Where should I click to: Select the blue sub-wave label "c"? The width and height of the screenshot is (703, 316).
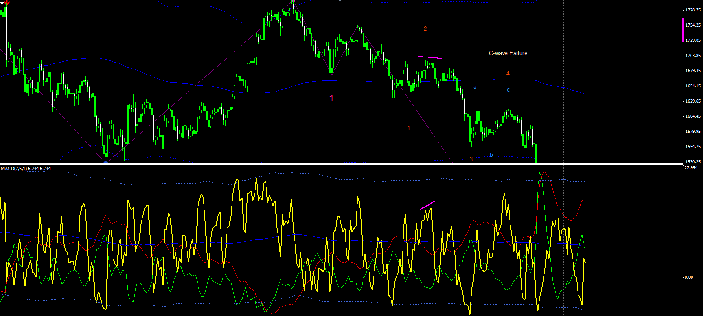point(508,90)
